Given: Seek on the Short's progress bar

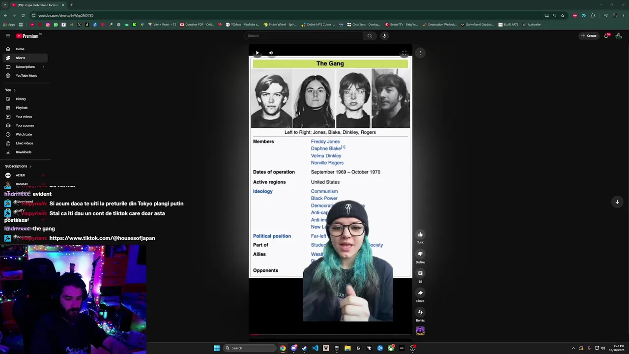Looking at the screenshot, I should 330,335.
